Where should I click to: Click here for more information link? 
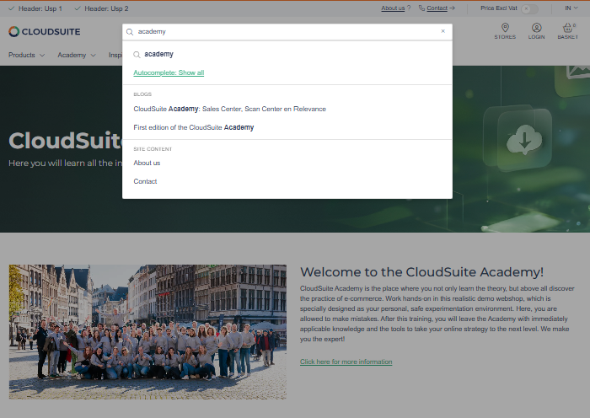point(346,362)
